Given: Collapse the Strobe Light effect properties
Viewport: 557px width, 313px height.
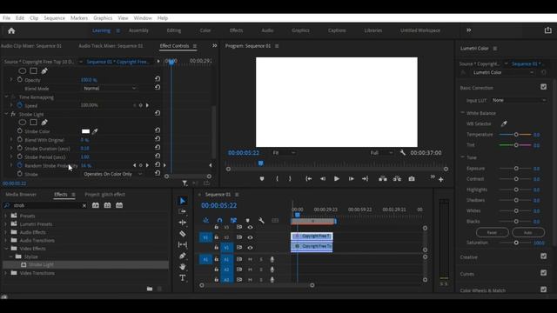Looking at the screenshot, I should [x=6, y=114].
